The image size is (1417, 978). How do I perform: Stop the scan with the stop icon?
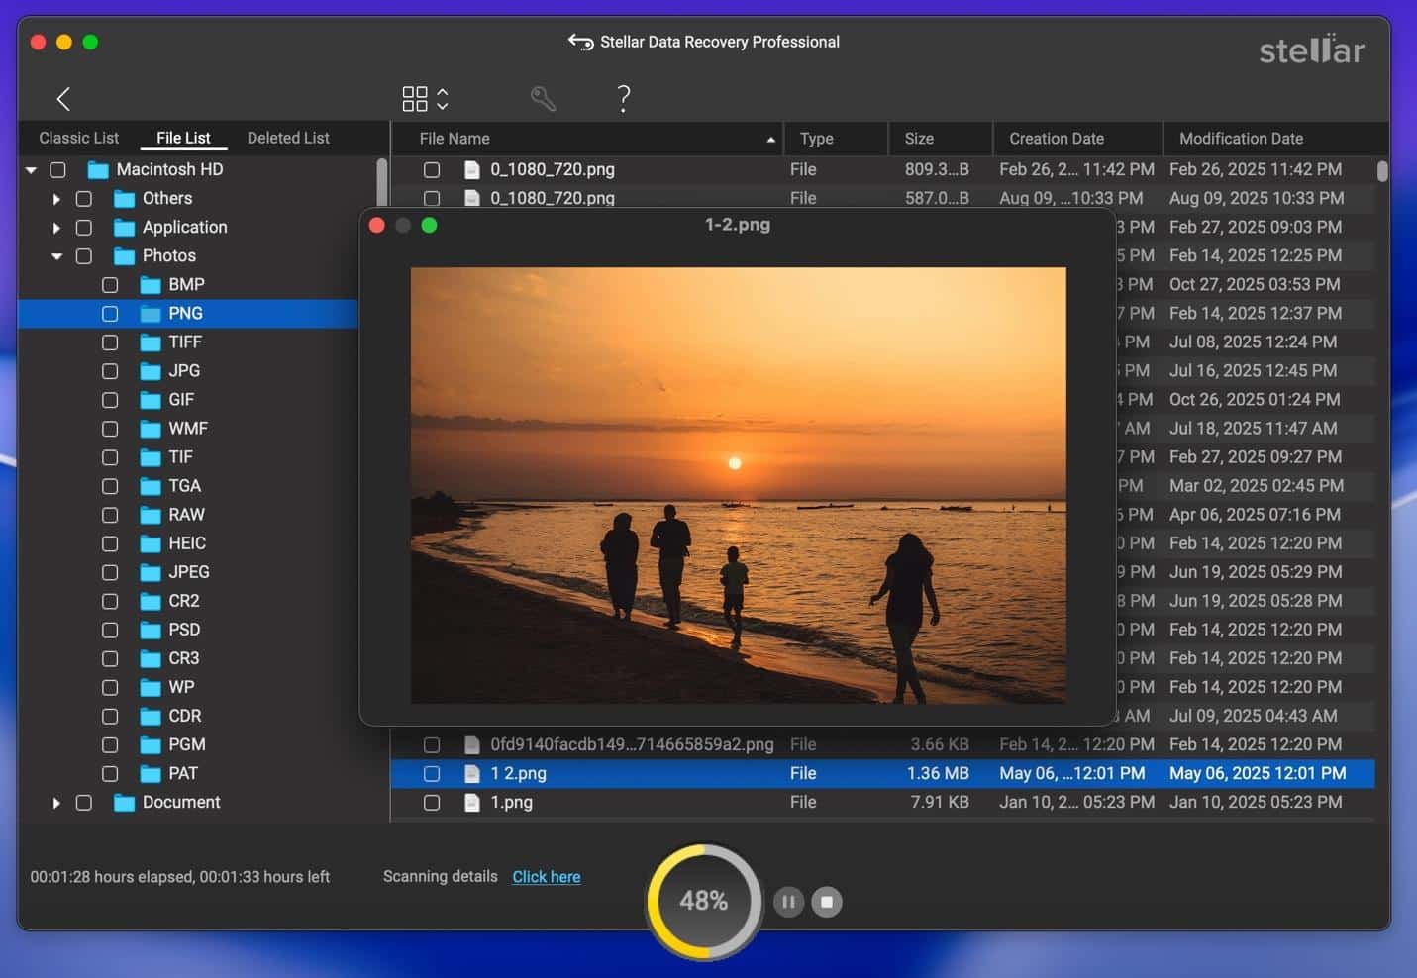826,902
